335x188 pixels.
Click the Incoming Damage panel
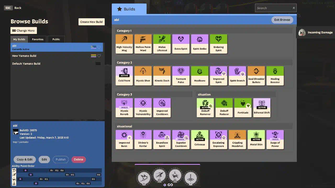tap(316, 33)
